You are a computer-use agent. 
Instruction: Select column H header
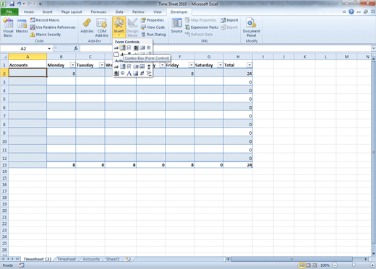(238, 57)
